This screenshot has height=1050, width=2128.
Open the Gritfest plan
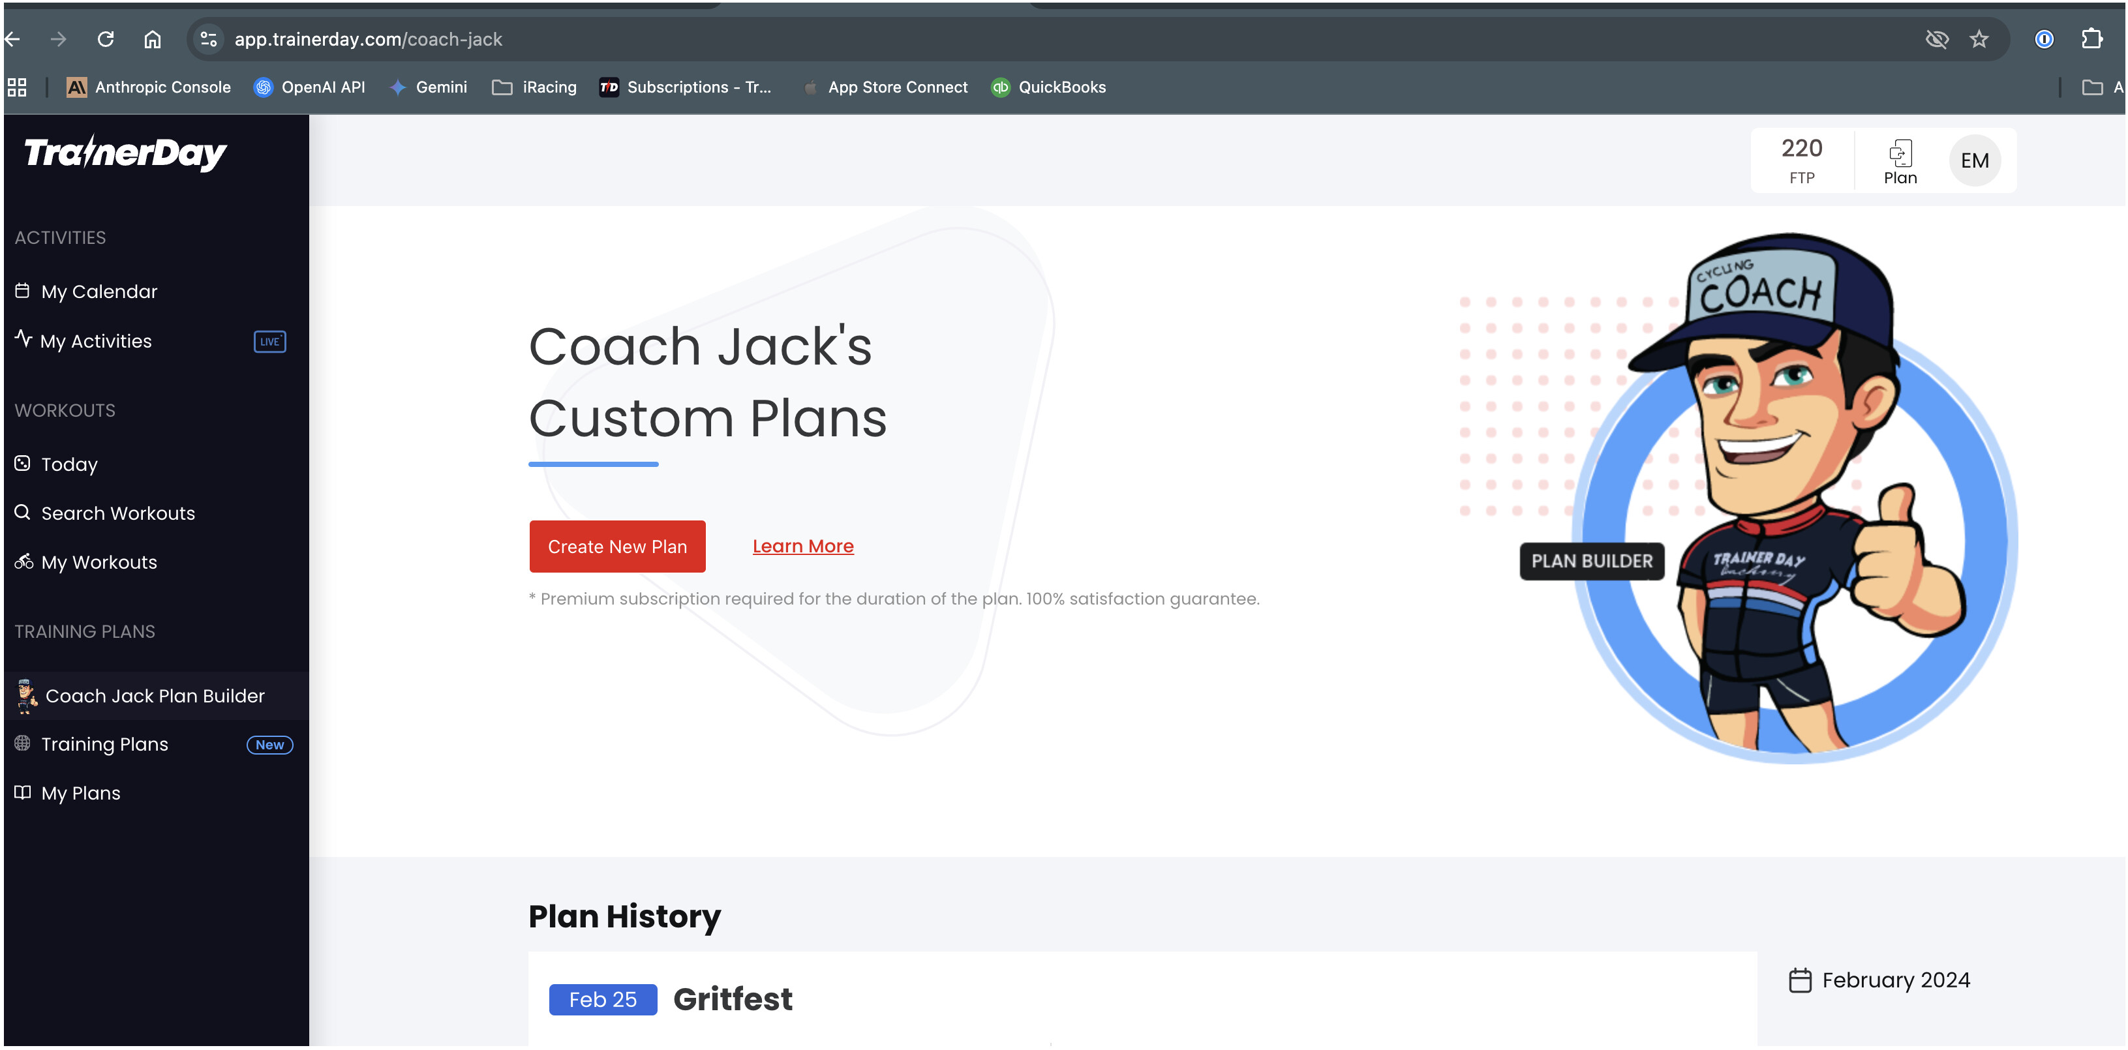pyautogui.click(x=733, y=1000)
